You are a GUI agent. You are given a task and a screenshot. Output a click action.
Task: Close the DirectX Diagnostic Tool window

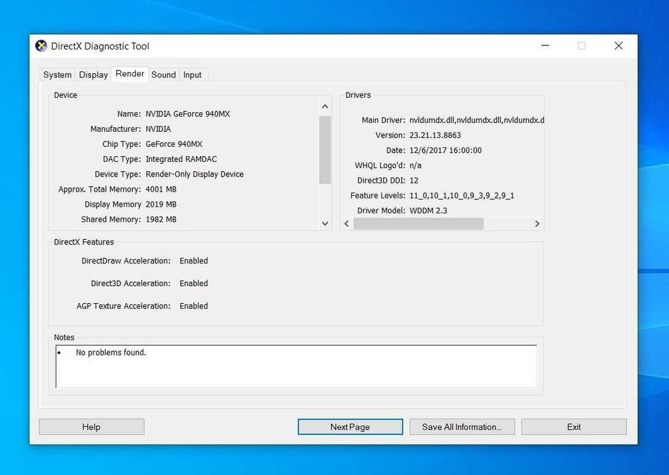(x=619, y=46)
